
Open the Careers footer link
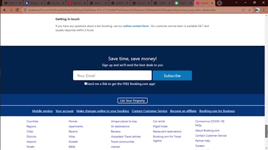200,146
